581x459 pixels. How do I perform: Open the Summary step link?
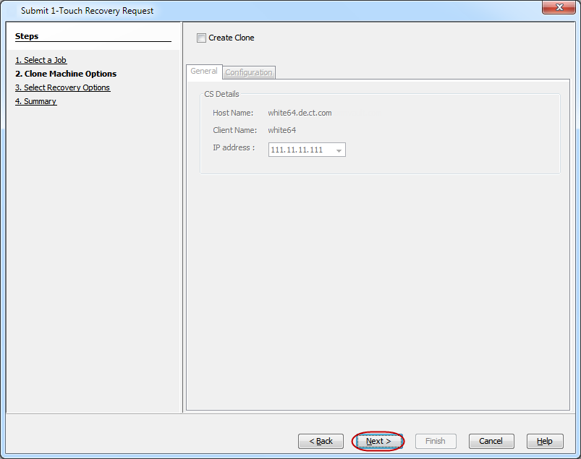pos(36,101)
